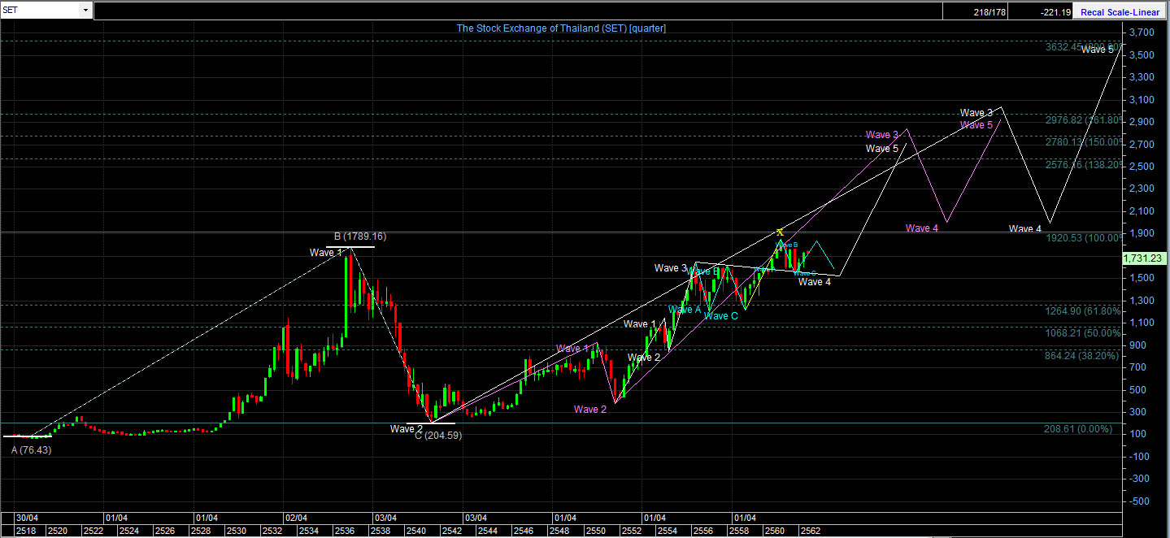The image size is (1170, 538).
Task: Click year 2542 on the time axis
Action: pos(451,531)
